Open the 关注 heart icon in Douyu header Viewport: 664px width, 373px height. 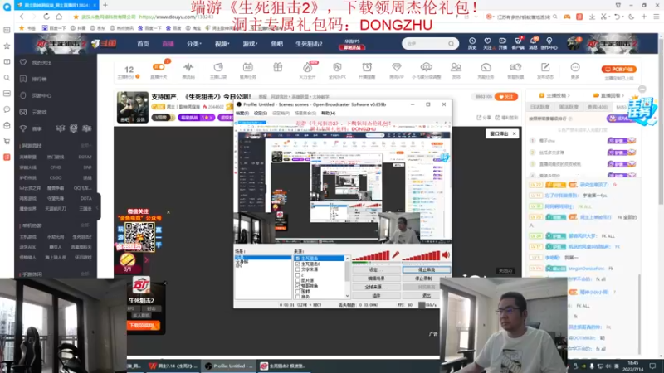487,43
